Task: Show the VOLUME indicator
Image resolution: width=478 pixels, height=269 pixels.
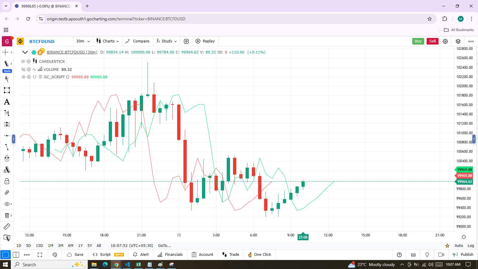Action: click(x=23, y=69)
